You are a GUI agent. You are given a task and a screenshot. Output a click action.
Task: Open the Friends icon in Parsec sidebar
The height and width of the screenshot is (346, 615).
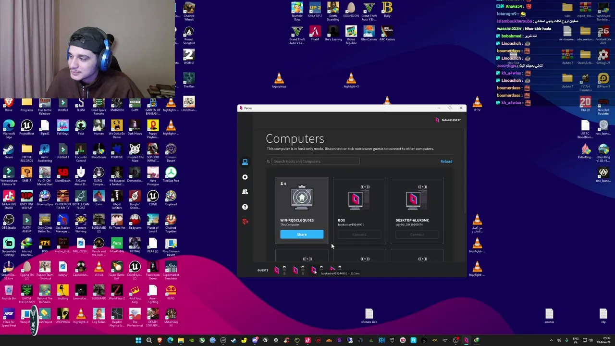point(245,192)
